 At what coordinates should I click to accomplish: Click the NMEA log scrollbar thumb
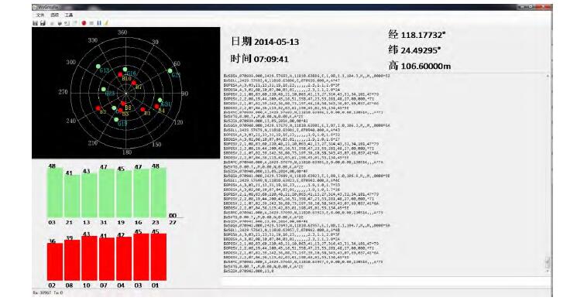pyautogui.click(x=548, y=262)
